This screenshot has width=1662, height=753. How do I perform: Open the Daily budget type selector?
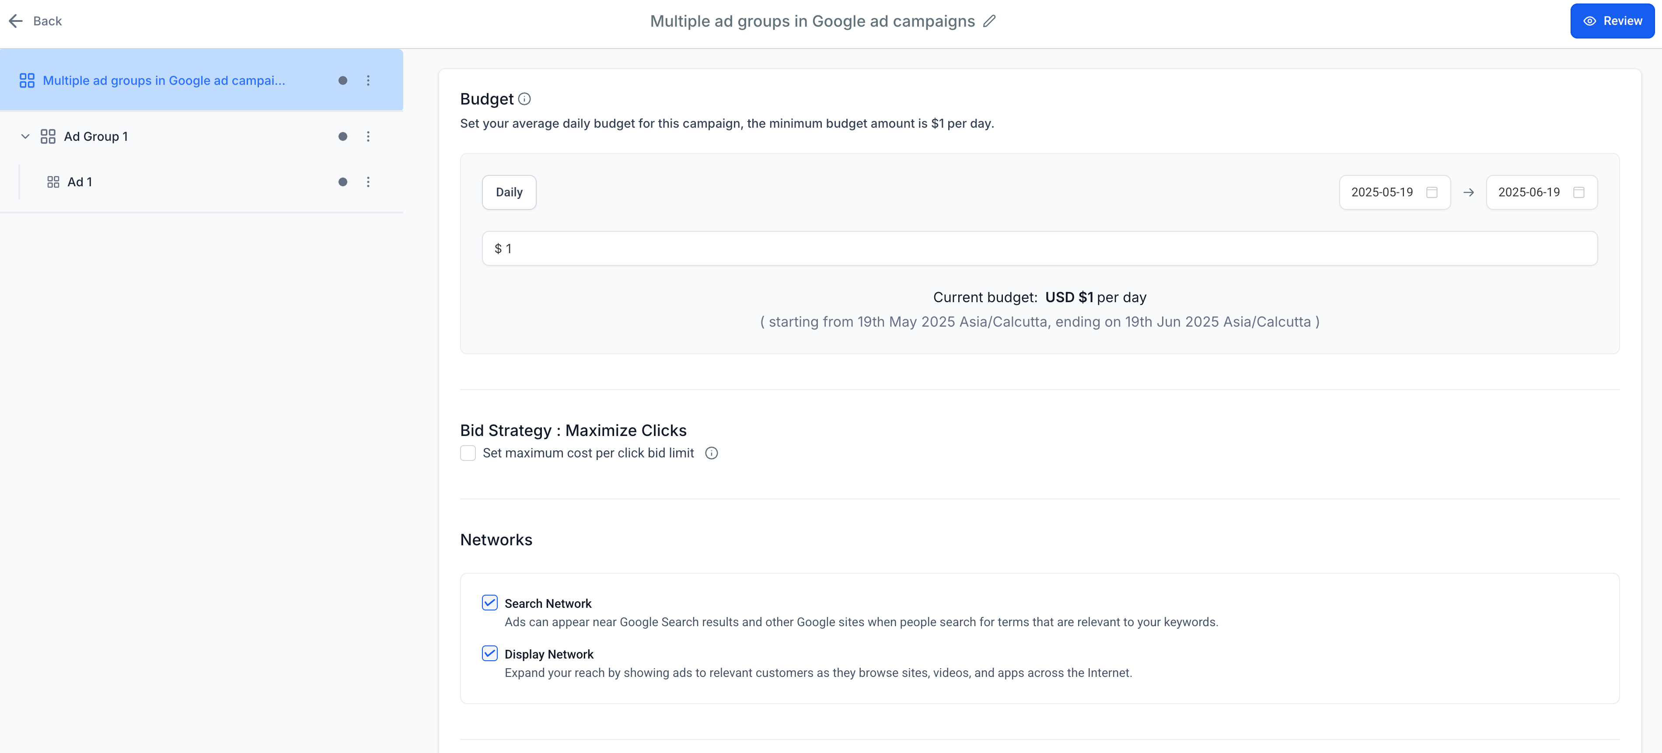click(x=509, y=192)
